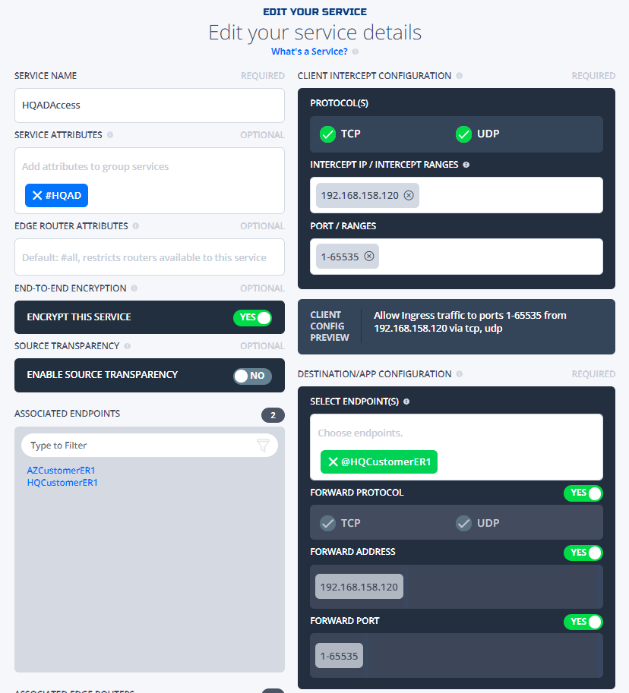Uncheck the TCP protocol checkbox

327,134
